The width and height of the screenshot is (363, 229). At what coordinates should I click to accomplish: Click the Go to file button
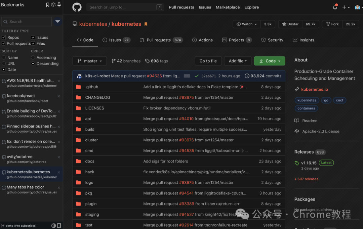pyautogui.click(x=208, y=61)
